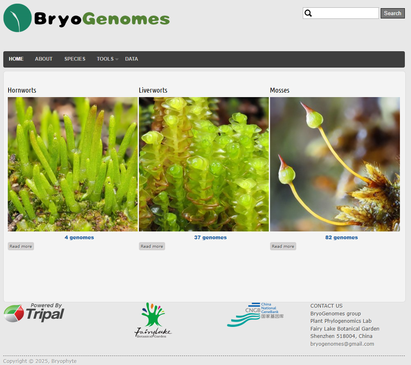Image resolution: width=411 pixels, height=365 pixels.
Task: Focus the search text field
Action: [346, 13]
